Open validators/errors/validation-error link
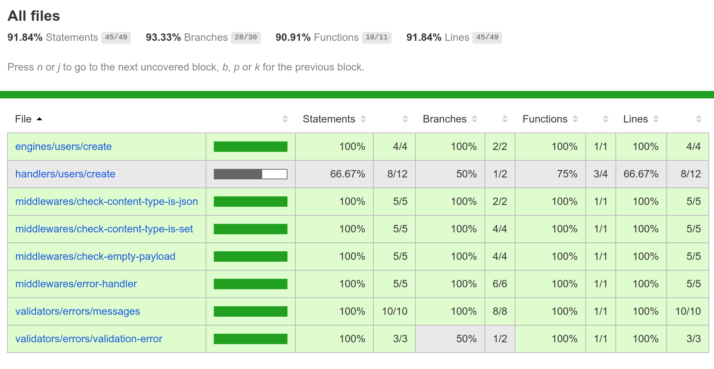714x369 pixels. [89, 339]
